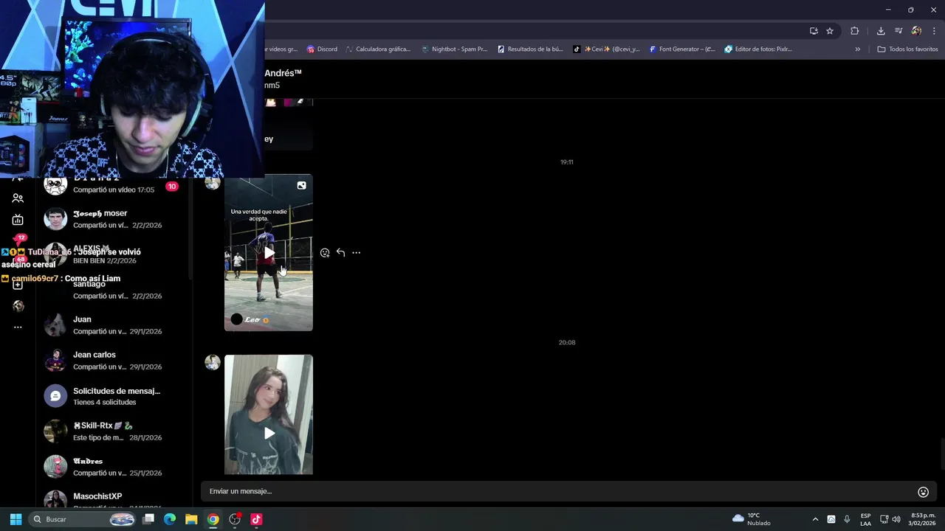The width and height of the screenshot is (945, 531).
Task: Open the profile avatar in TikTok sidebar
Action: point(18,306)
